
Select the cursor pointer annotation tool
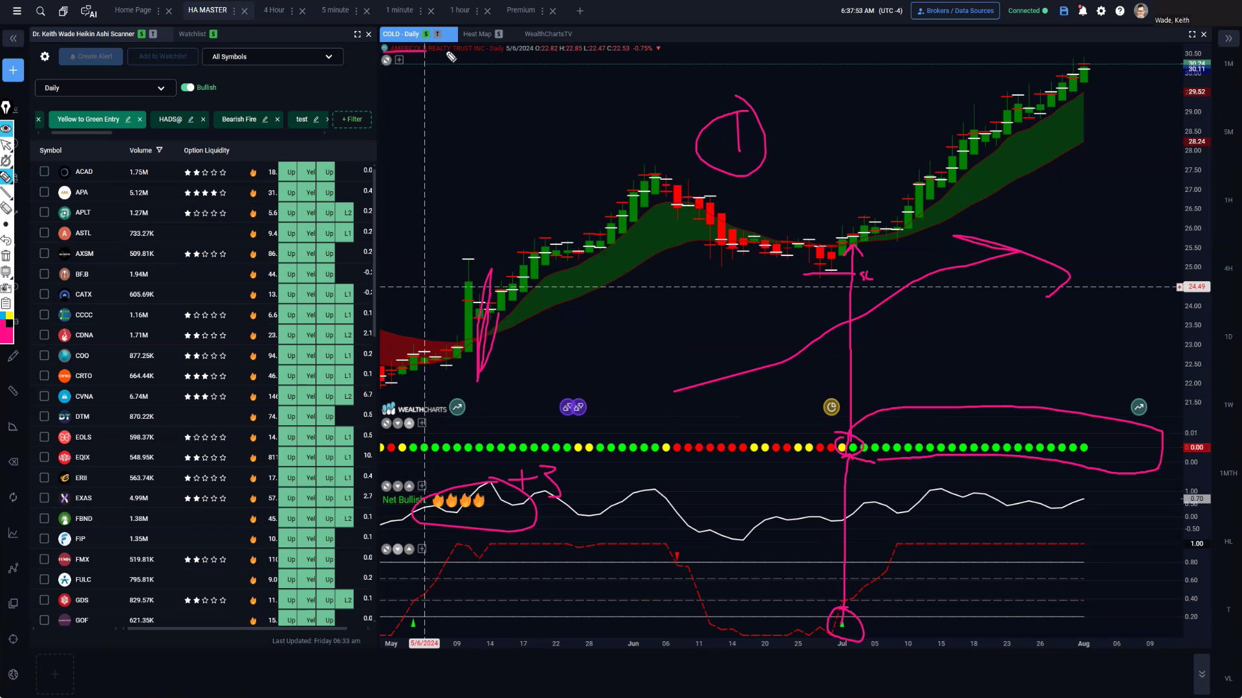tap(6, 145)
